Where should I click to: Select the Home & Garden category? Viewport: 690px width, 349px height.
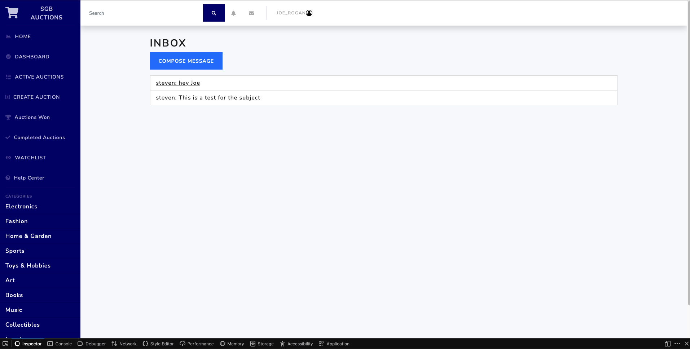point(28,236)
